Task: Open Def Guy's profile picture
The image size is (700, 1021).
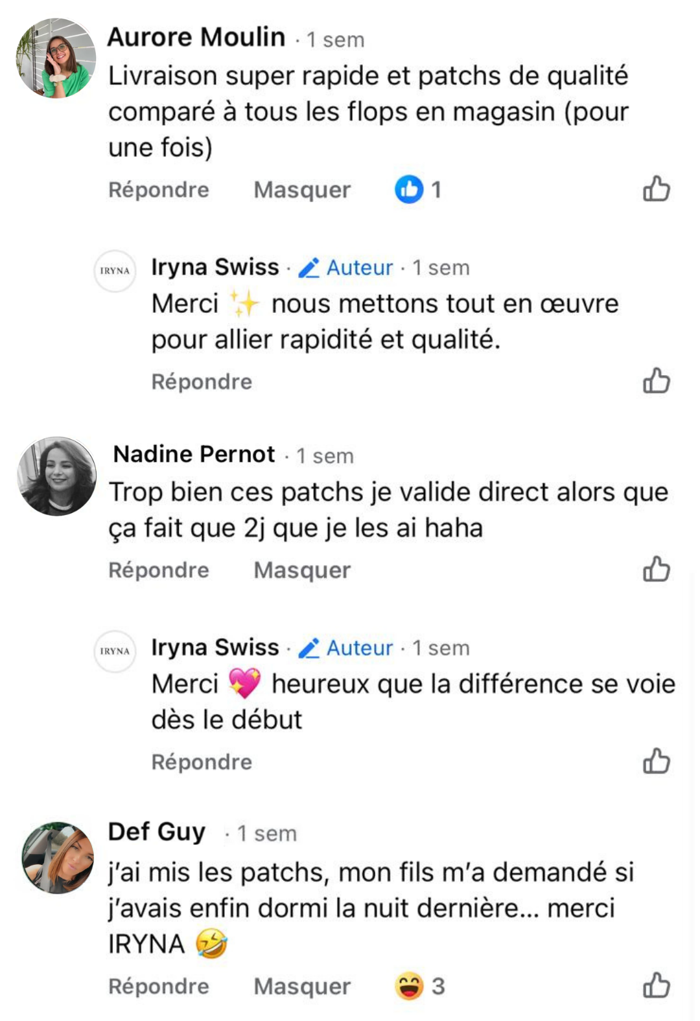Action: (x=58, y=858)
